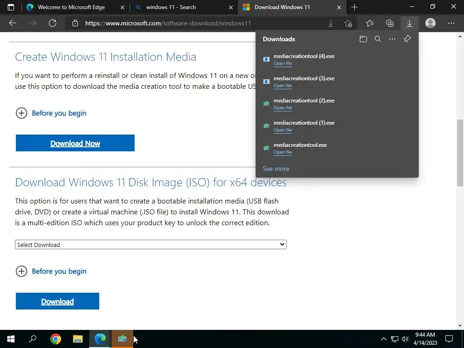The image size is (464, 348).
Task: Switch to Welcome to Microsoft Edge tab
Action: tap(71, 7)
